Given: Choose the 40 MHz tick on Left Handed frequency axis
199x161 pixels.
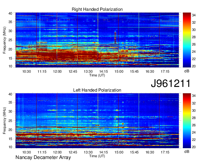Looking at the screenshot, I should point(10,94).
